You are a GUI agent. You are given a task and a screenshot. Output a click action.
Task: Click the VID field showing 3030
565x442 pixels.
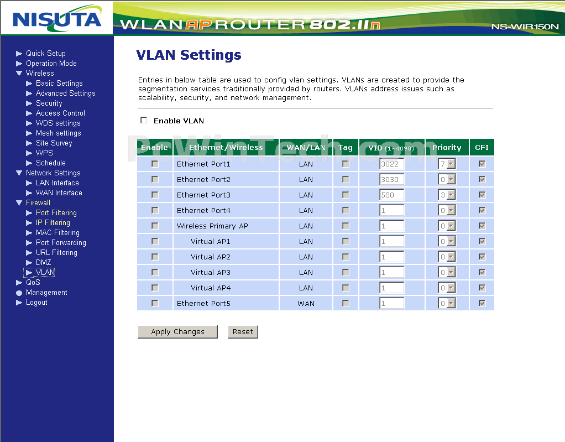391,179
